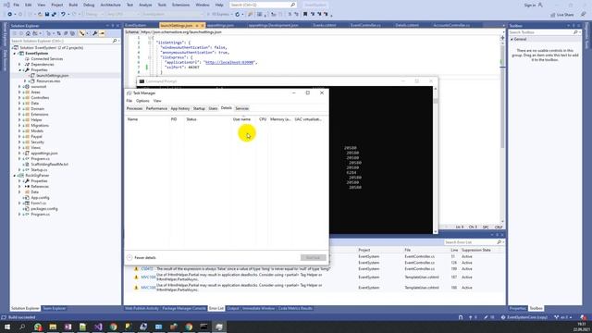
Task: Switch to Task Manager Processes tab
Action: [134, 108]
